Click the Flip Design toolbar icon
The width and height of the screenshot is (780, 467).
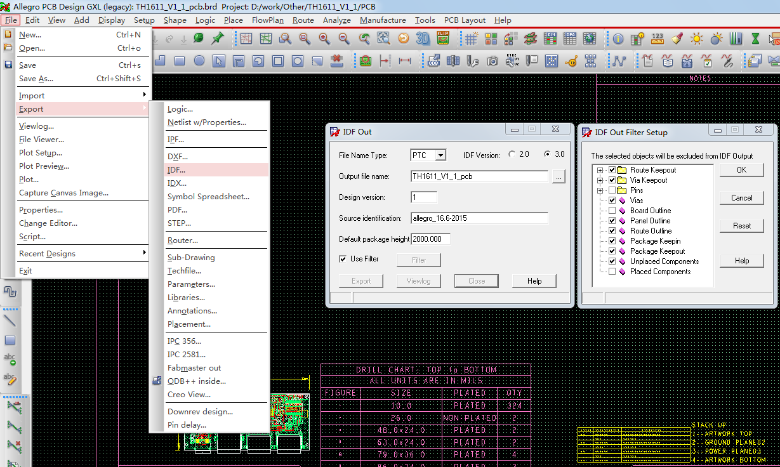pos(443,39)
